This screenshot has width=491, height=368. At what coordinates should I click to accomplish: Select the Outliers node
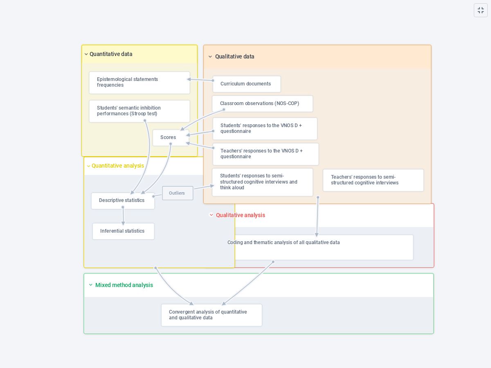click(177, 193)
